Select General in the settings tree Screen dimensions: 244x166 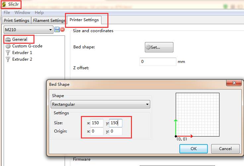pos(20,39)
